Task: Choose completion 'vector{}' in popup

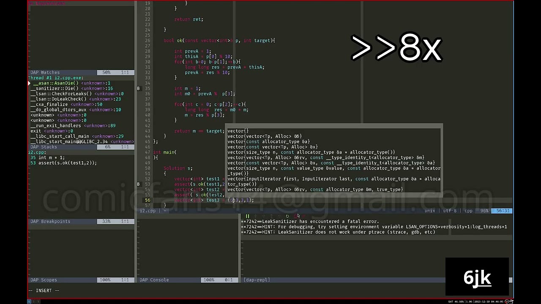Action: 238,131
